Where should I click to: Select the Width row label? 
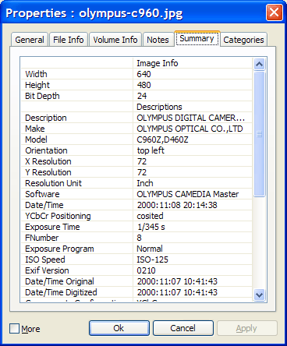click(36, 74)
